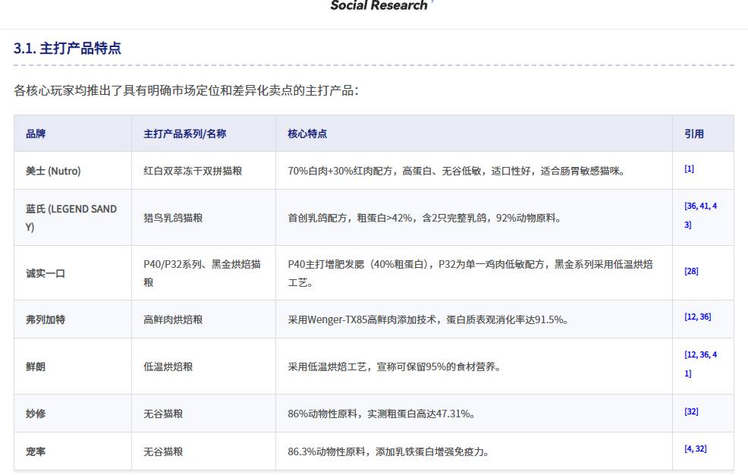Open citation [12, 36, 41] in 鲜朗 row
The image size is (748, 475).
[700, 364]
